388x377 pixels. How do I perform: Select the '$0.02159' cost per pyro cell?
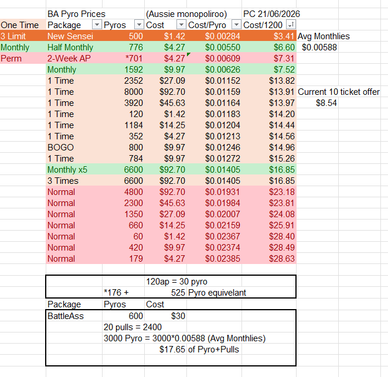215,225
